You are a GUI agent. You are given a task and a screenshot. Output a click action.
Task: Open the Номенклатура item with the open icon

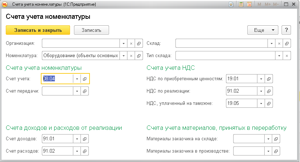pyautogui.click(x=139, y=56)
